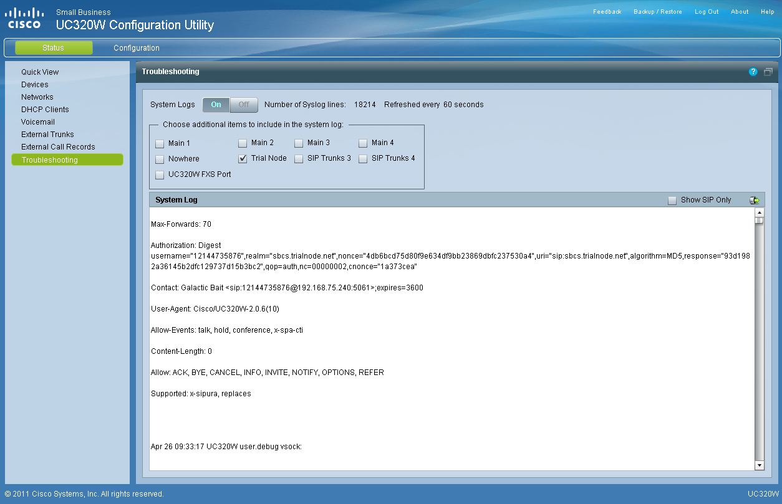The height and width of the screenshot is (504, 782).
Task: Click the Log Out link
Action: coord(707,12)
